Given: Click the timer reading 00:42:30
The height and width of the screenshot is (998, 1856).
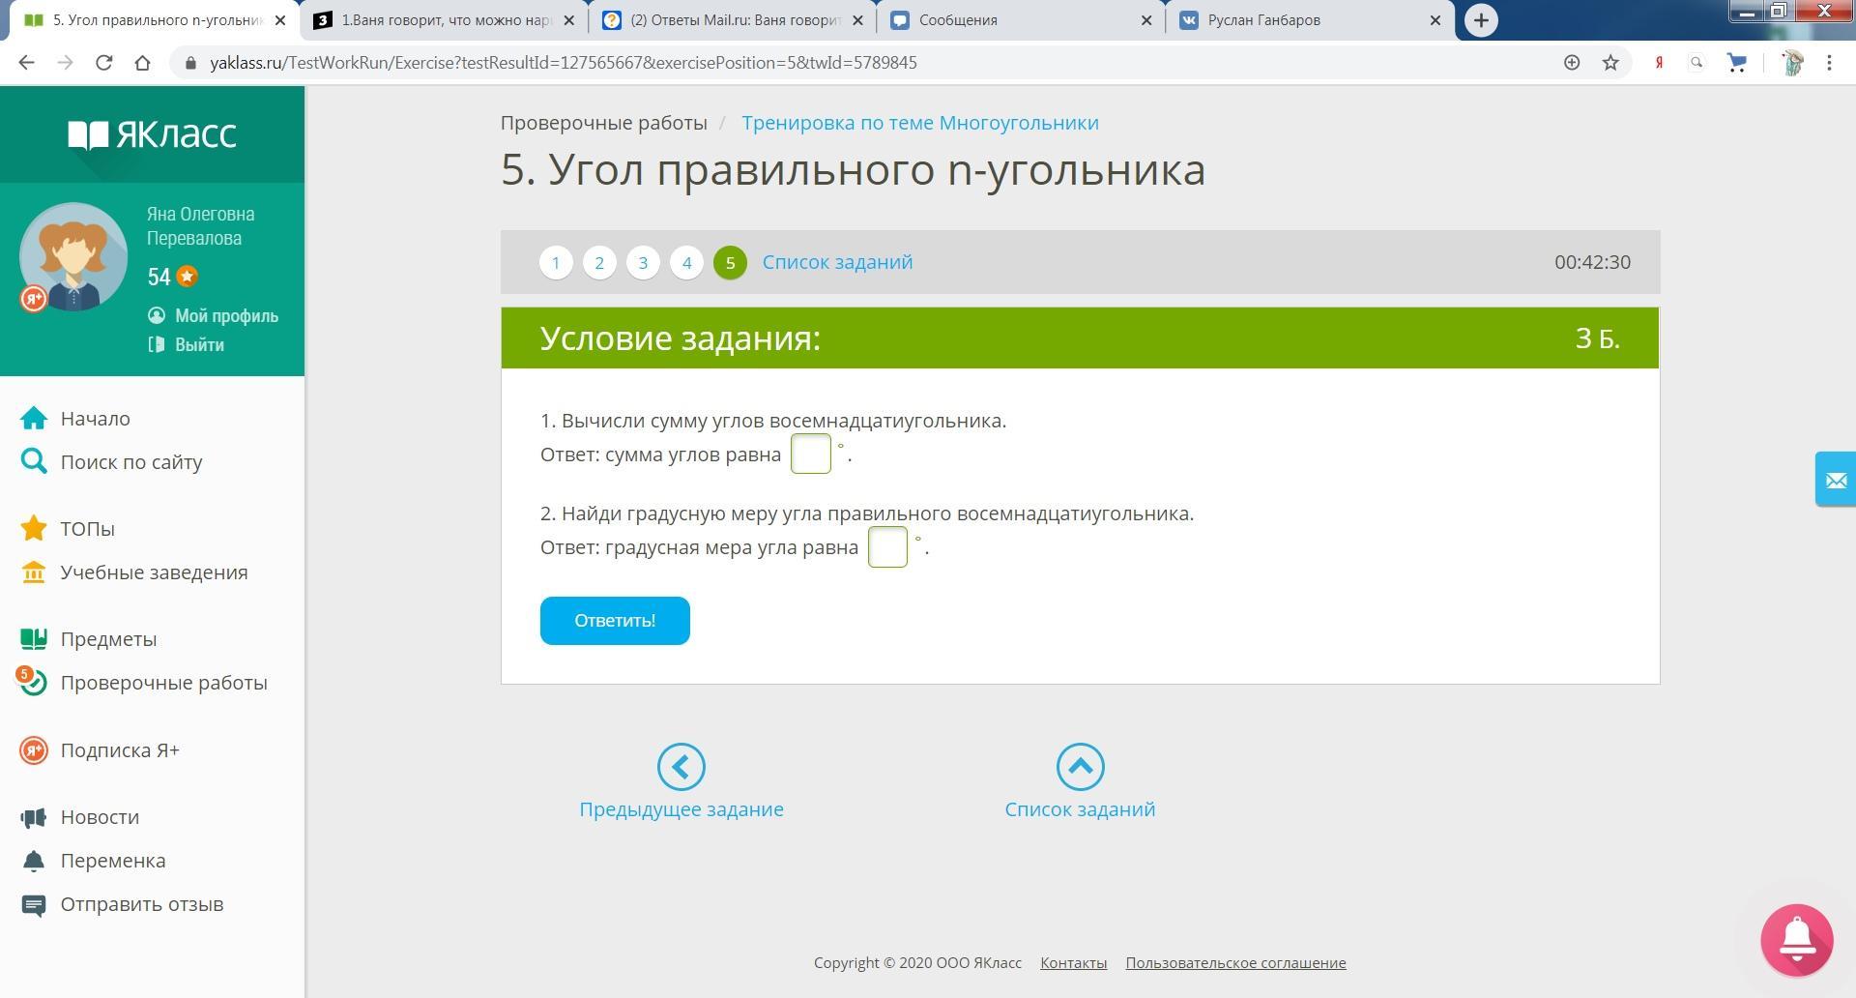Looking at the screenshot, I should click(x=1592, y=262).
